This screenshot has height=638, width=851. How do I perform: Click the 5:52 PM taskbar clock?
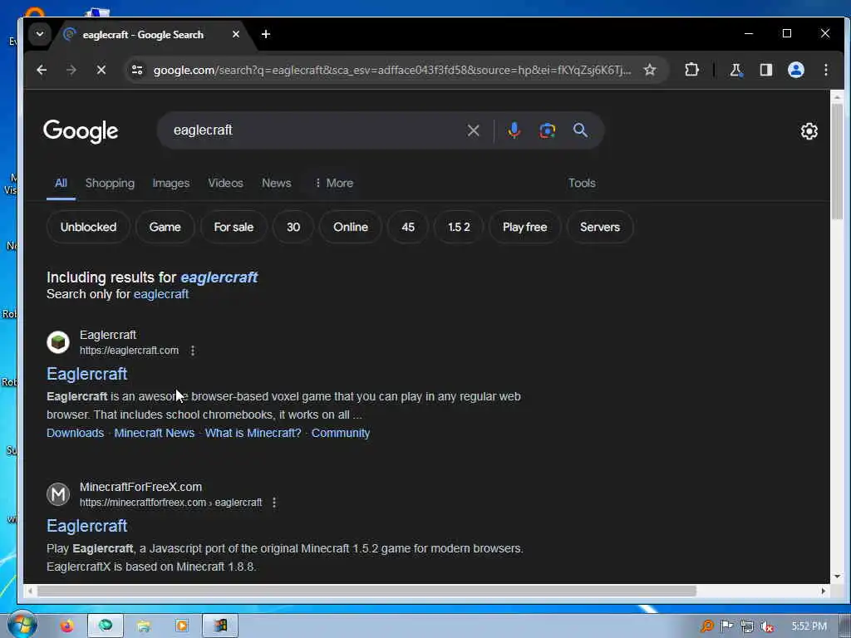coord(809,626)
